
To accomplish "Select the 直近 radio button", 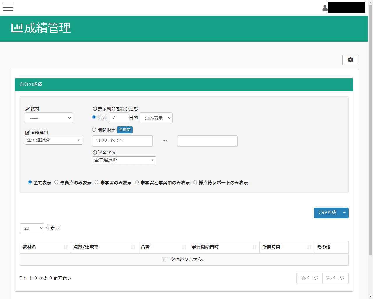I will pos(94,117).
